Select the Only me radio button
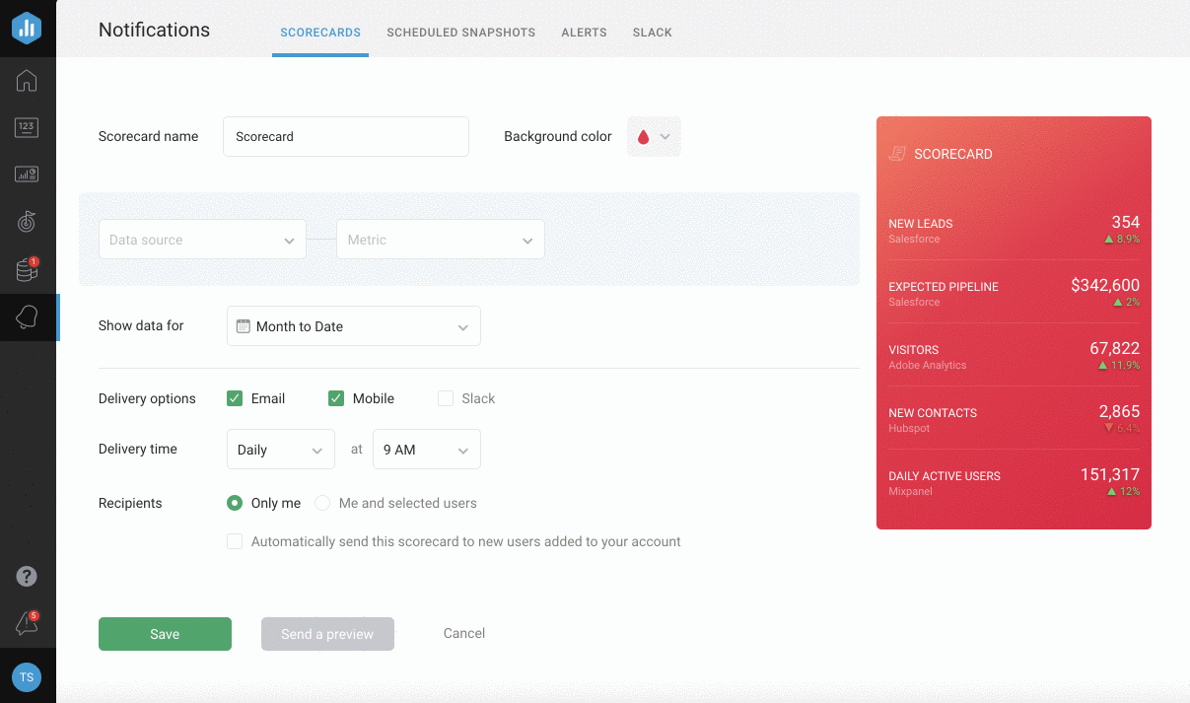The width and height of the screenshot is (1190, 703). [235, 503]
